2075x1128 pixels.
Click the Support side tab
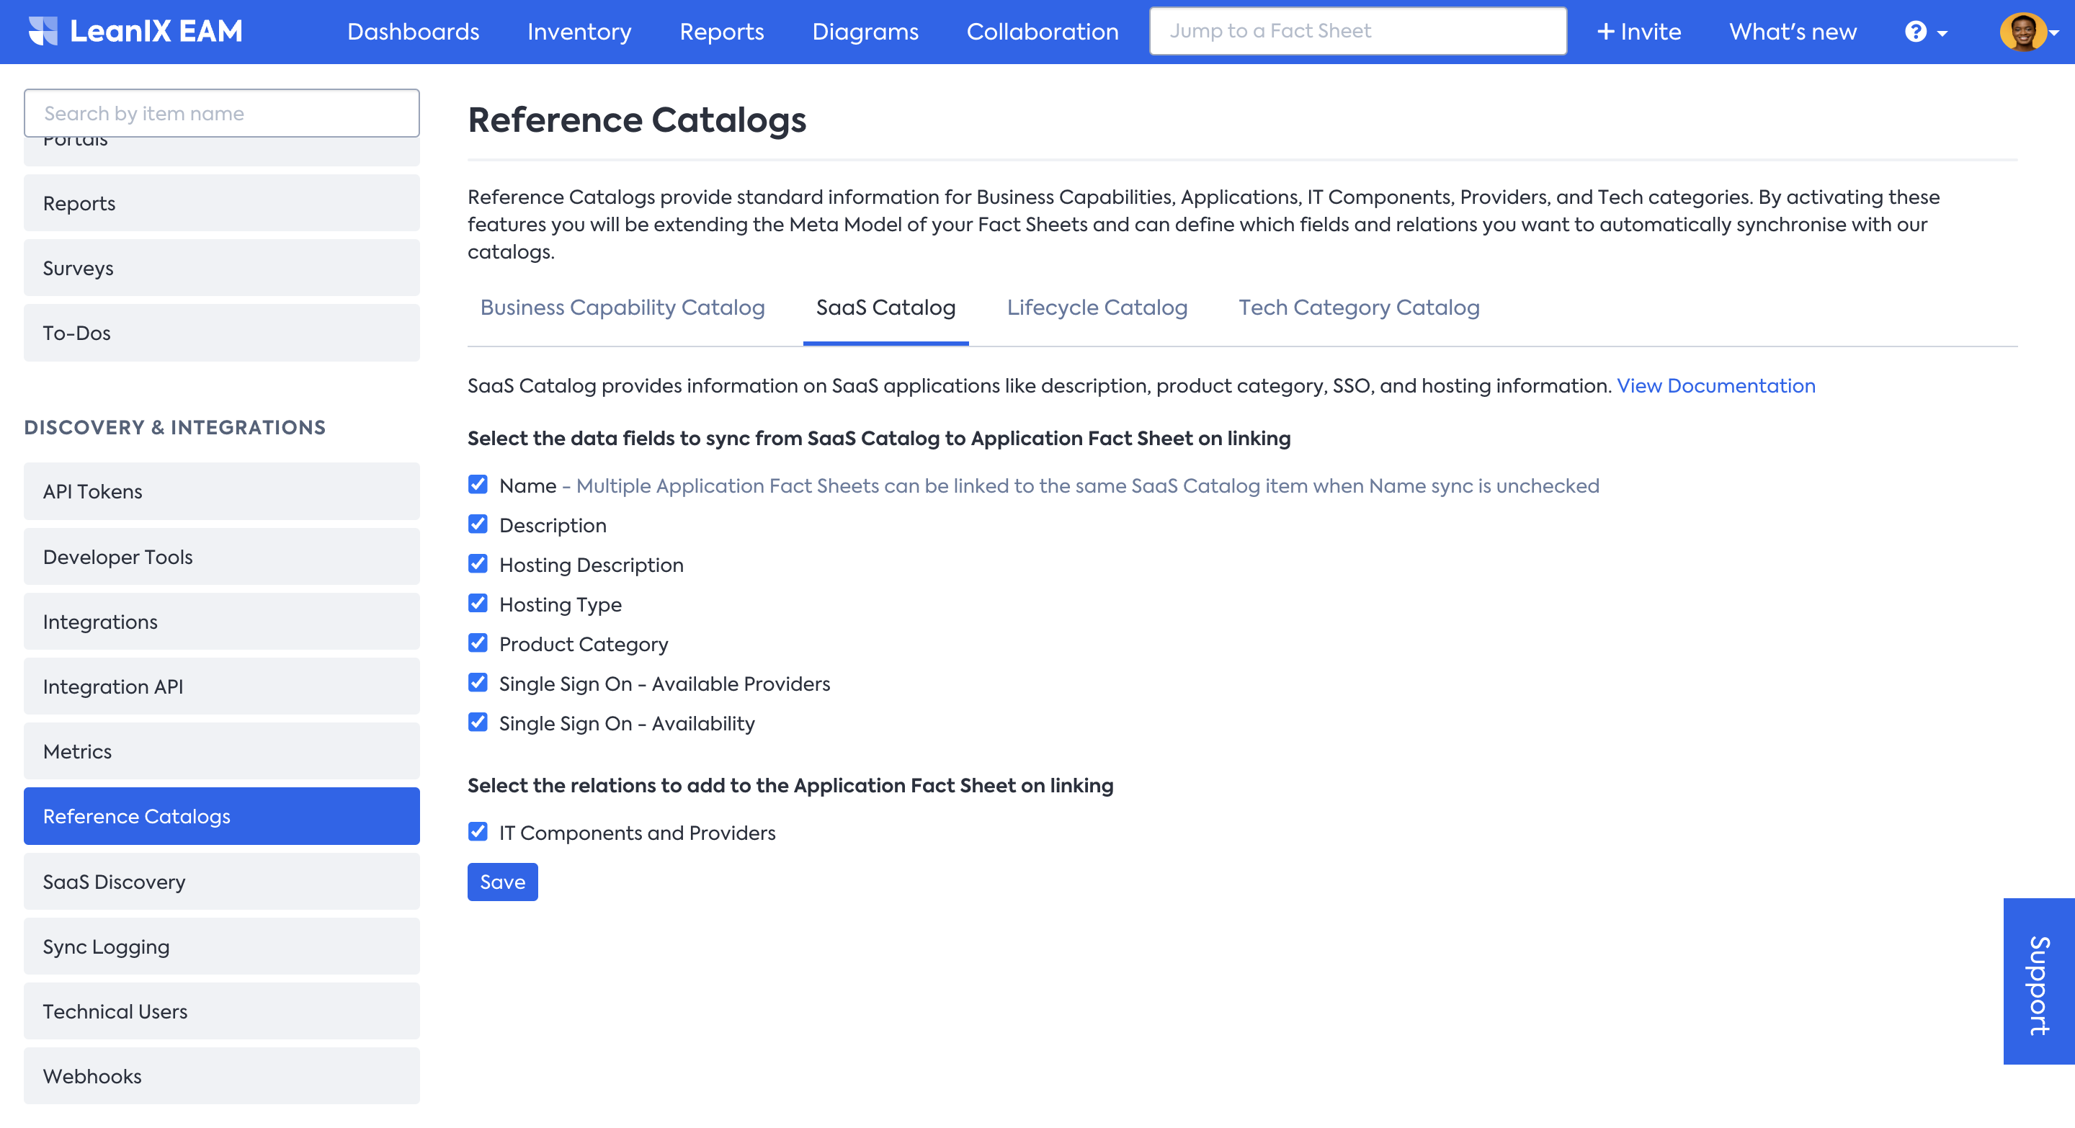[2038, 982]
